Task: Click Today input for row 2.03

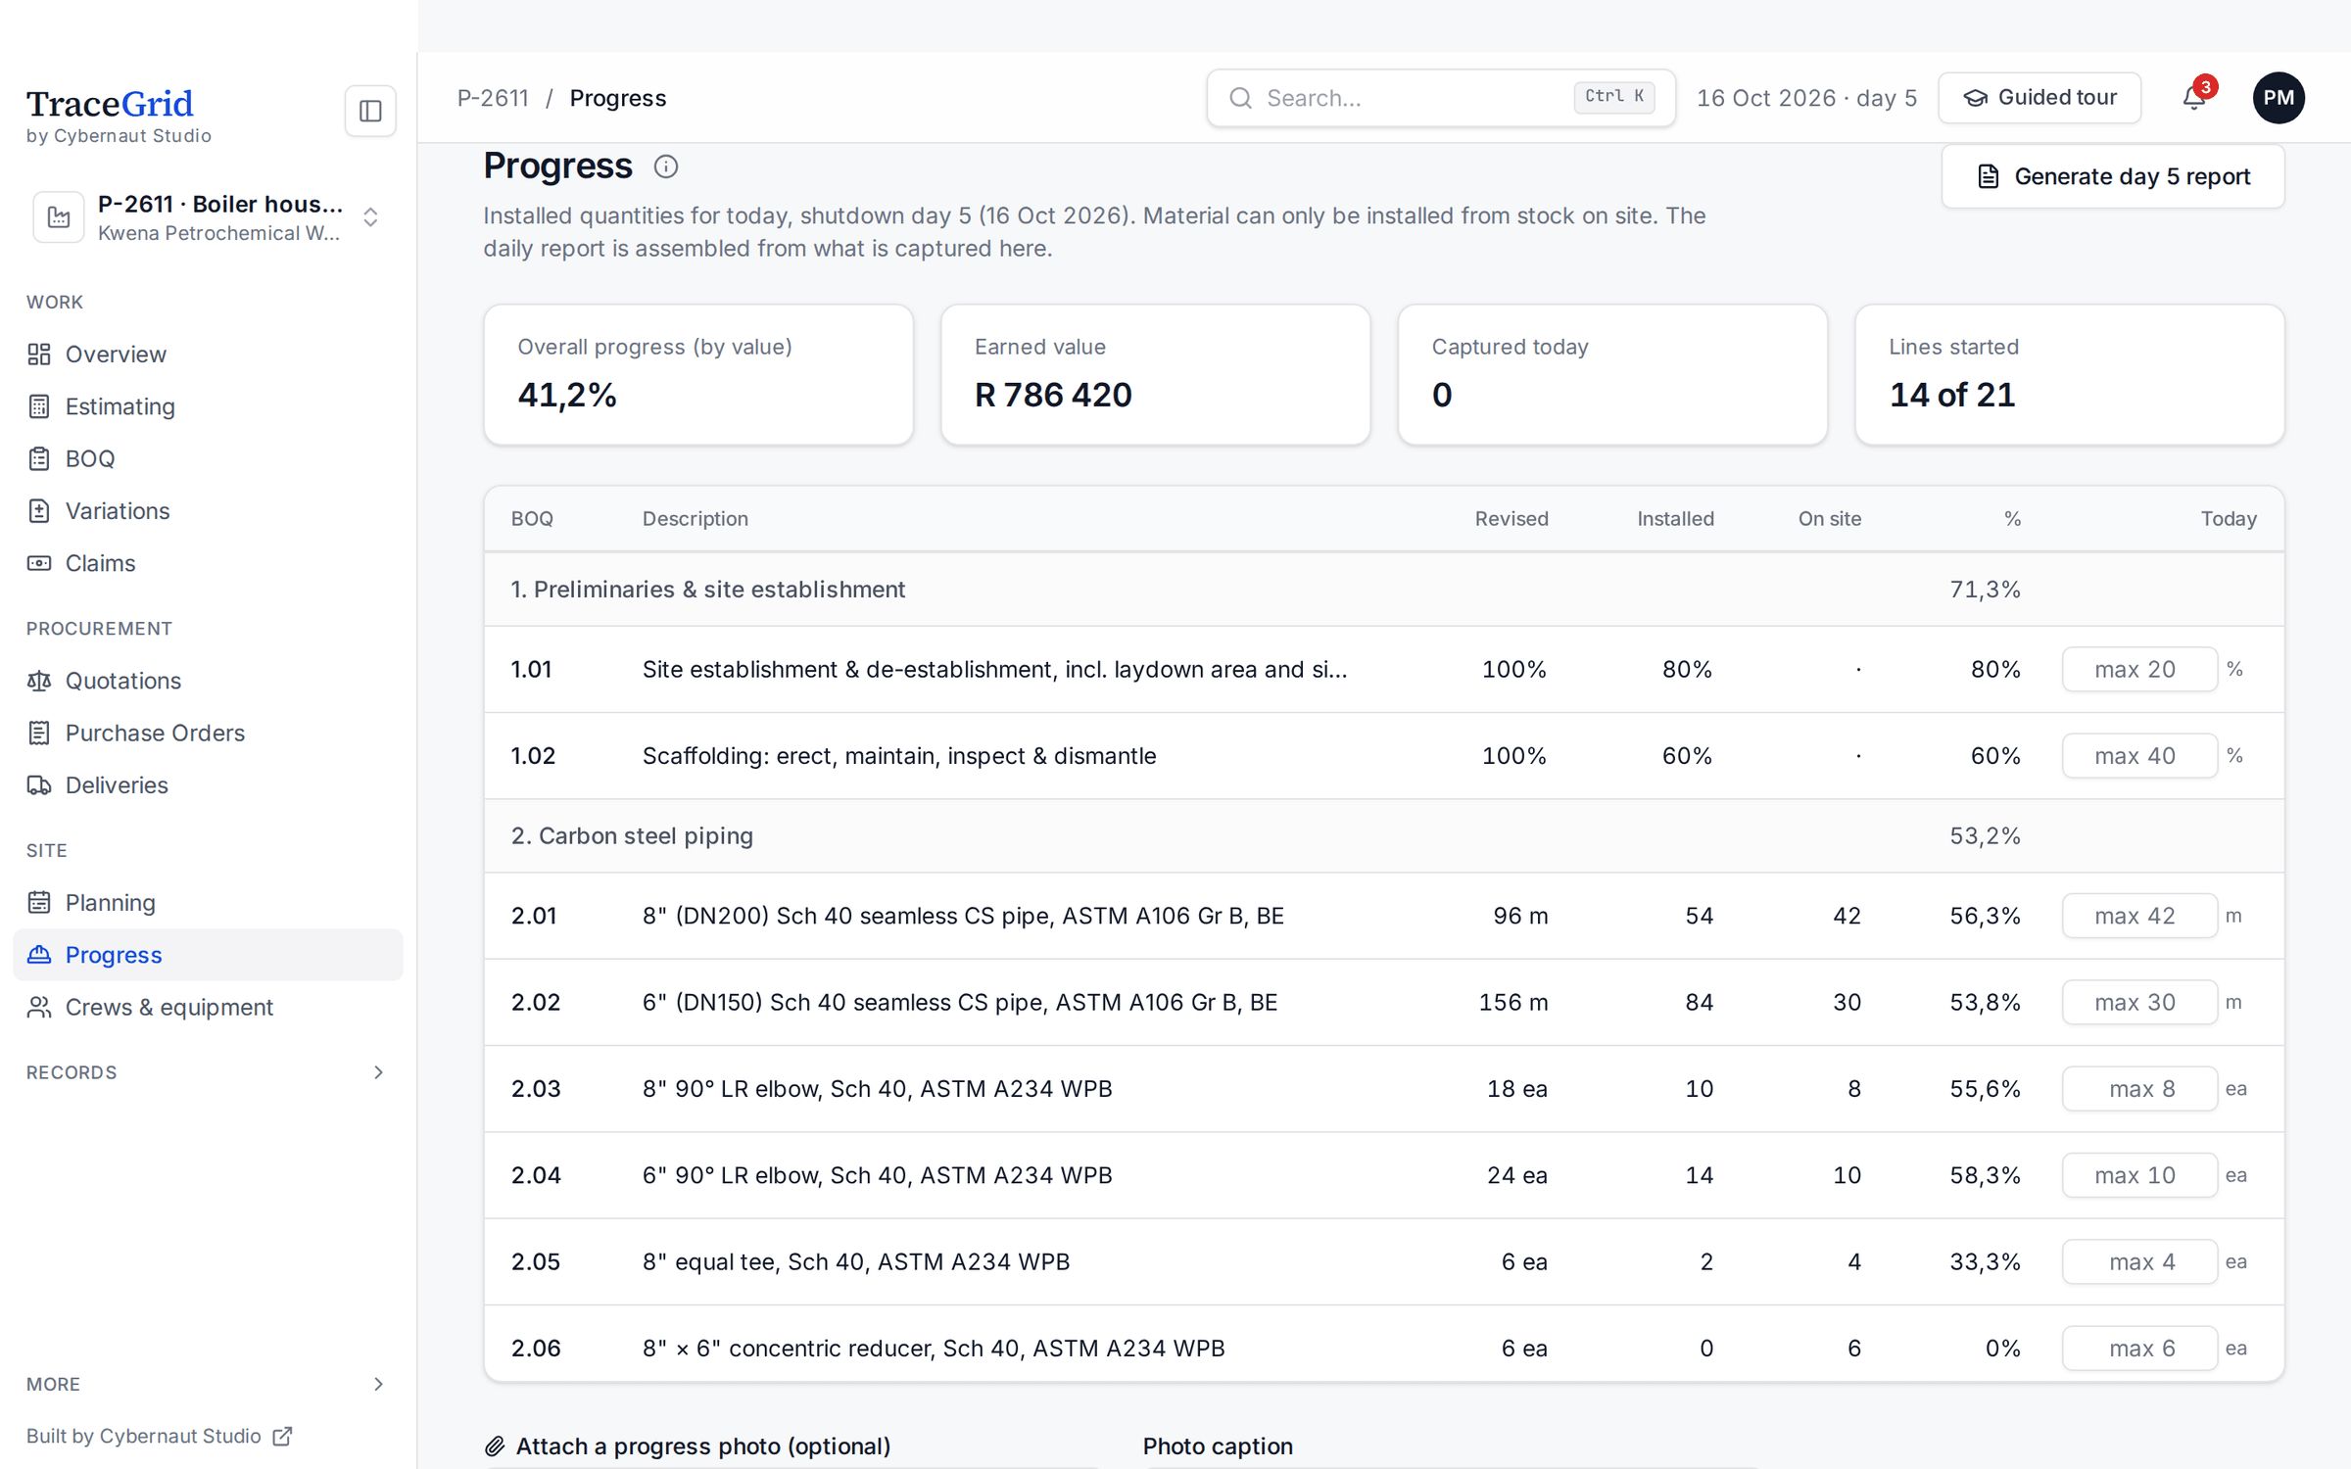Action: [2139, 1089]
